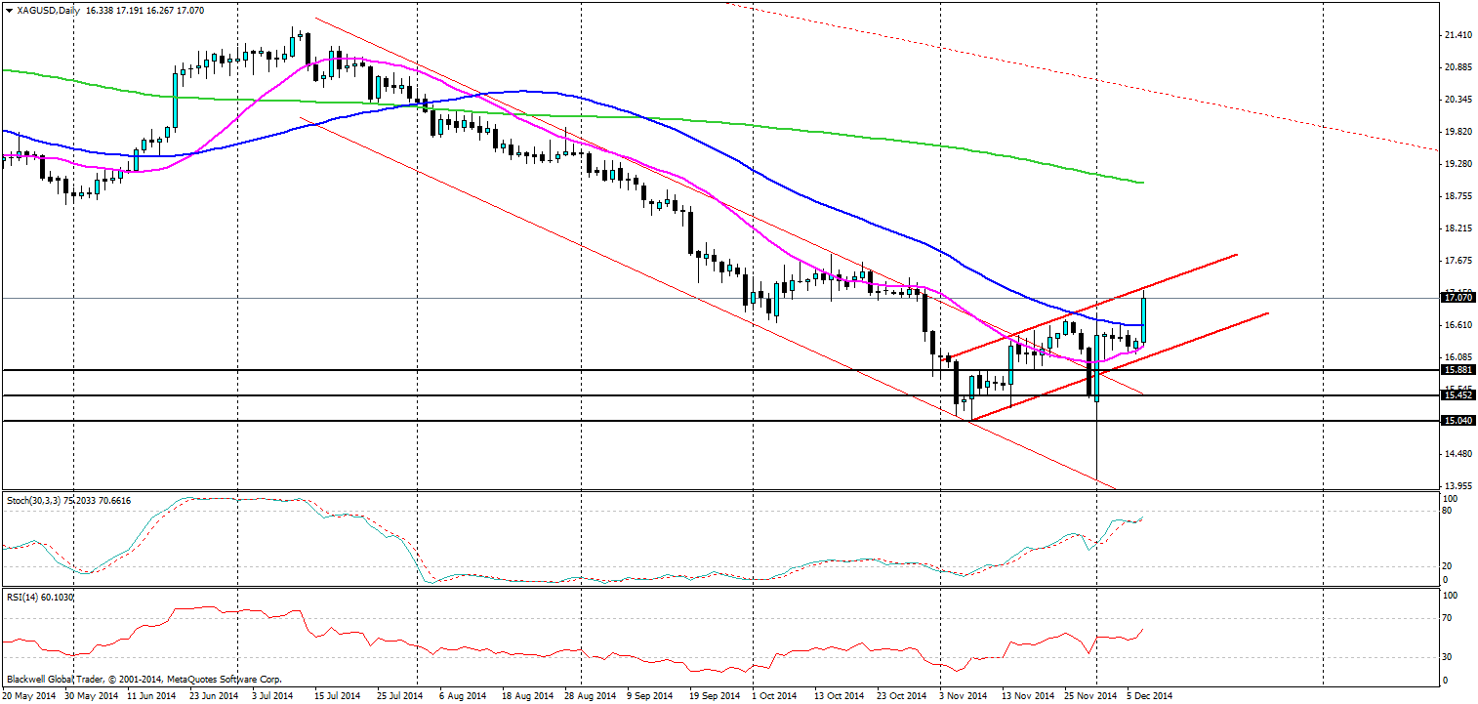The height and width of the screenshot is (704, 1478).
Task: Select the latest tall cyan candle body
Action: [x=1143, y=320]
